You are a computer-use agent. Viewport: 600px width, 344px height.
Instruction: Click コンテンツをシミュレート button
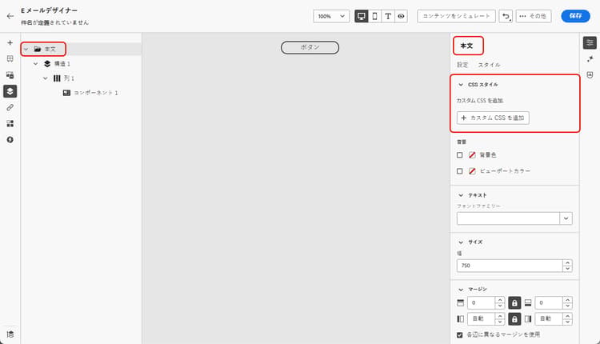[x=456, y=16]
